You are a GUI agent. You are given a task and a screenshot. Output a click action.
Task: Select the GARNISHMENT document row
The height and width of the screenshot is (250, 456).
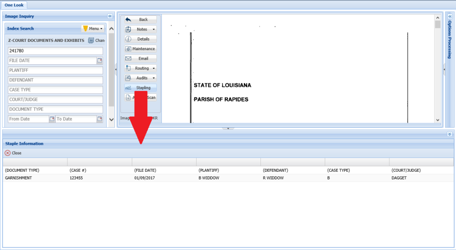228,178
